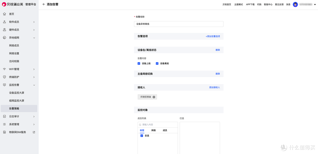Viewport: 318px width, 154px height.
Task: Click the 告警名称 input field
Action: click(x=178, y=24)
